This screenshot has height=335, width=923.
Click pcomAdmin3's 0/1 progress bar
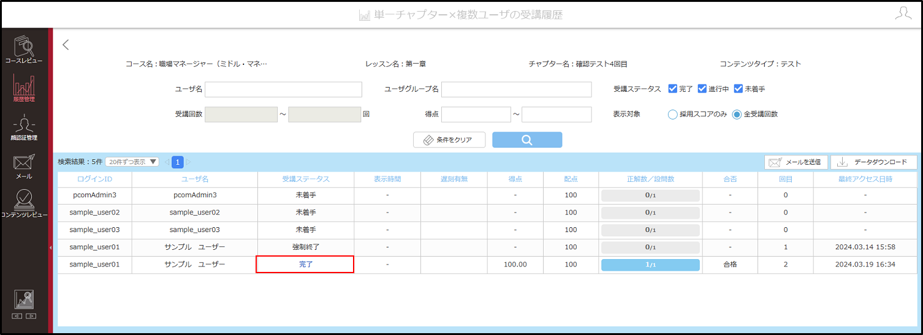(x=650, y=195)
